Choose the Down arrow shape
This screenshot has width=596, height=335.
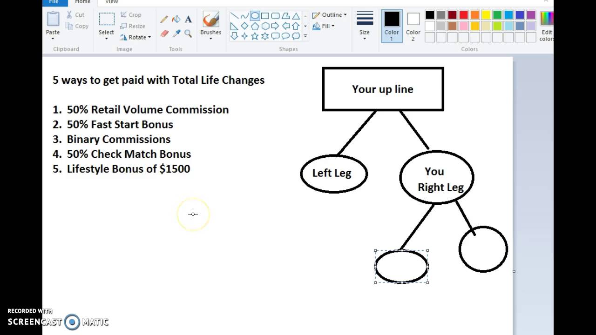[235, 36]
